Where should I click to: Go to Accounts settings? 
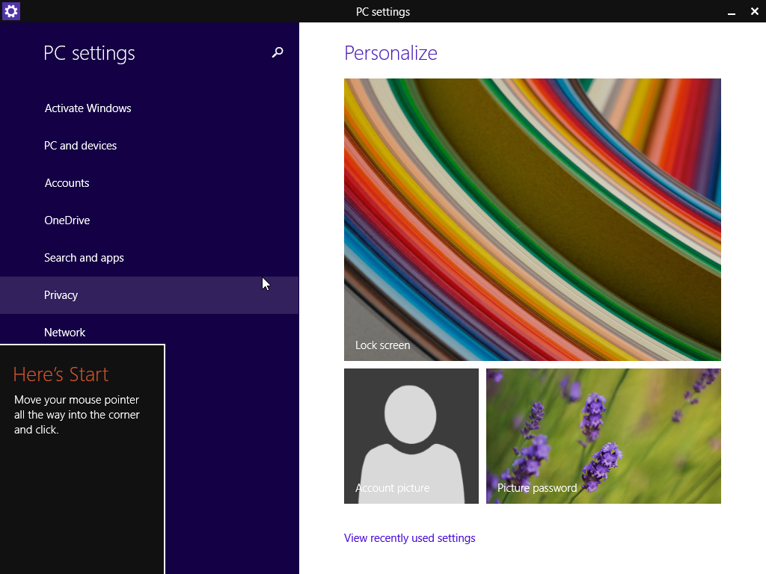[x=67, y=182]
